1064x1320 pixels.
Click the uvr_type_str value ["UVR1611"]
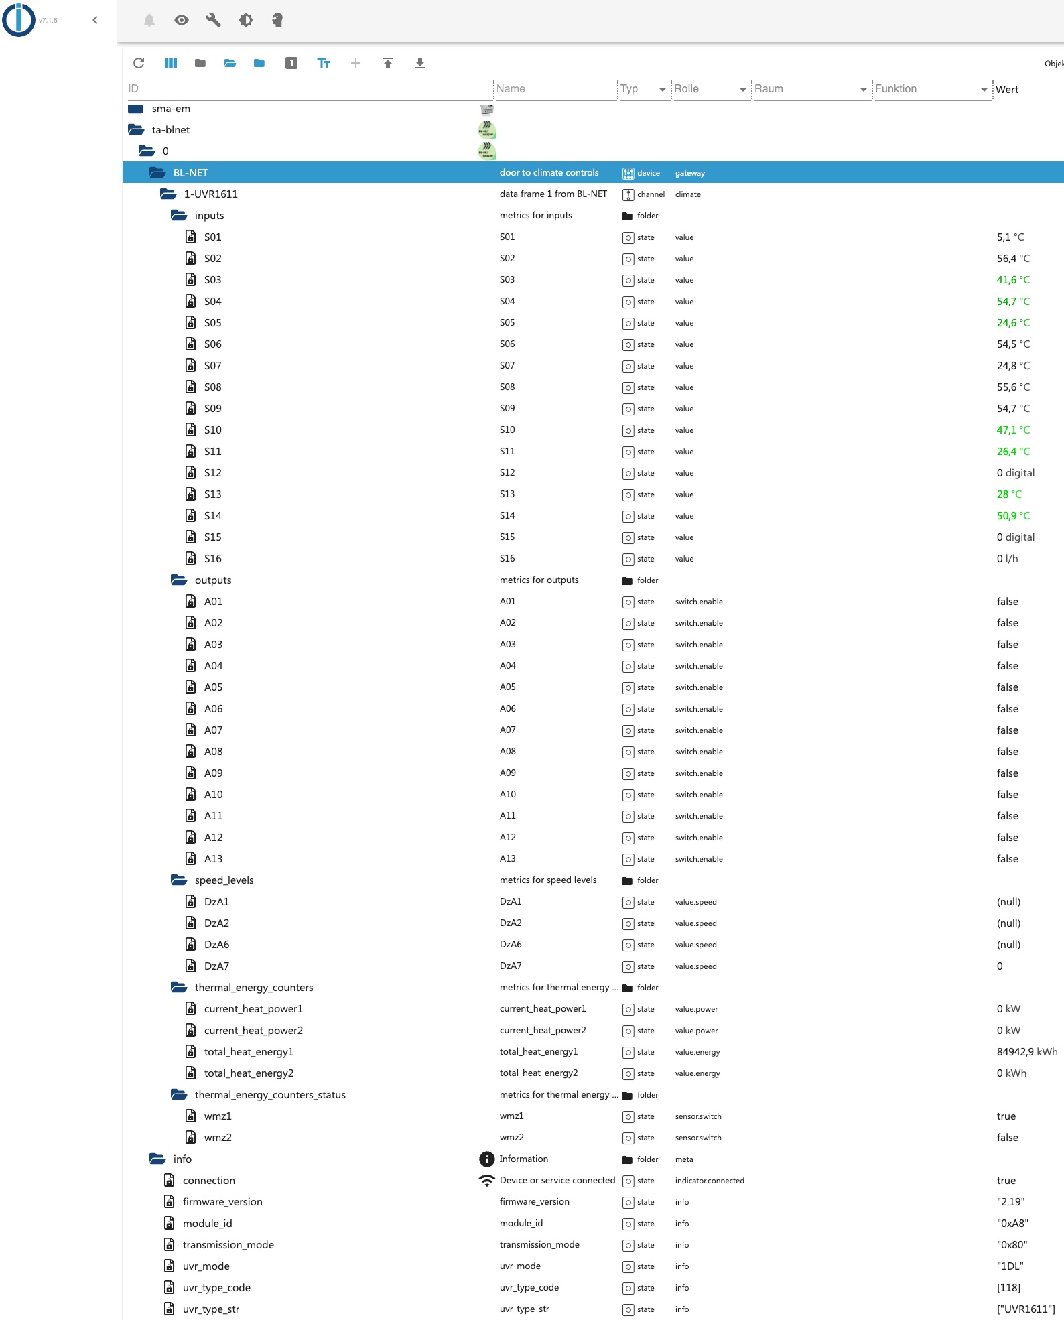[1026, 1309]
